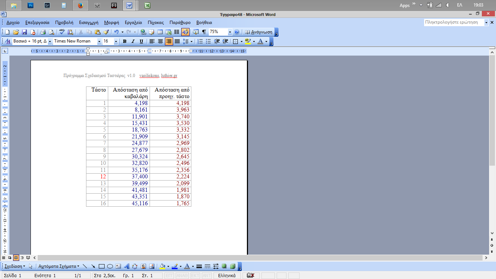Insert WordArt from the drawing toolbar
The width and height of the screenshot is (496, 279).
click(127, 266)
